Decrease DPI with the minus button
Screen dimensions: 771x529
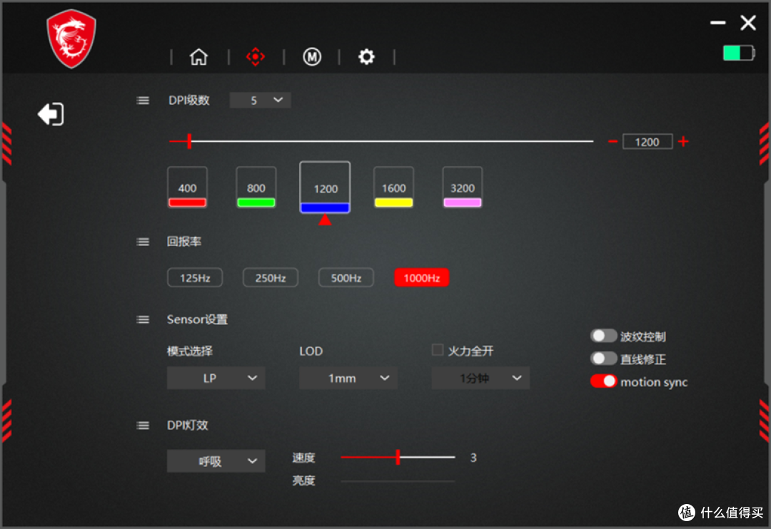tap(613, 141)
